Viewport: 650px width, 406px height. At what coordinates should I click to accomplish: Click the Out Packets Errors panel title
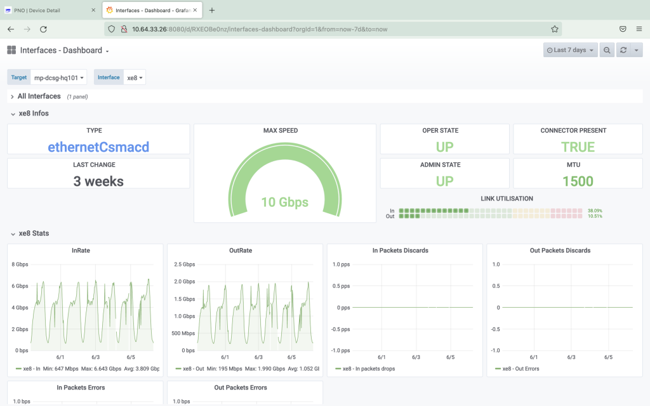click(241, 388)
